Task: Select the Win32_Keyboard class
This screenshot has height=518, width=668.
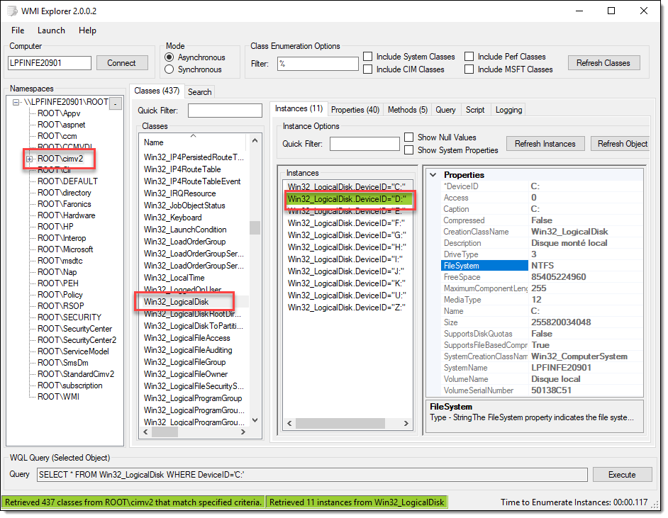Action: (172, 218)
